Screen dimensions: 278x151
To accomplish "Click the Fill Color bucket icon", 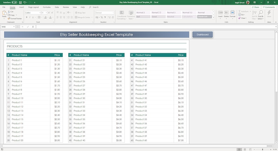I will tap(46, 17).
